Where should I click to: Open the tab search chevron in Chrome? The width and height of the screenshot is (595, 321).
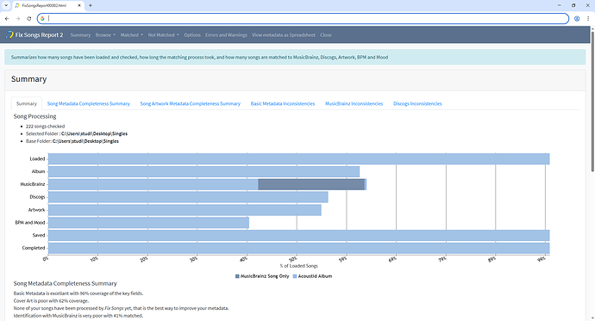[6, 5]
